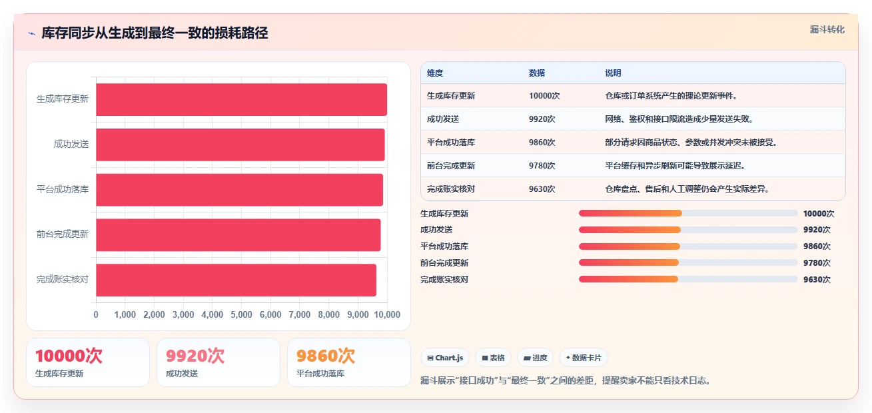Click table cell 完成账实核对
Image resolution: width=872 pixels, height=413 pixels.
click(451, 189)
